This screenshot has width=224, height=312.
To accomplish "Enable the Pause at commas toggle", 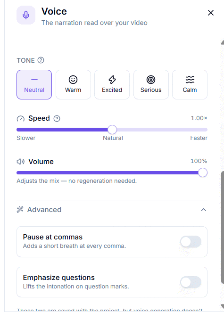I will coord(191,242).
